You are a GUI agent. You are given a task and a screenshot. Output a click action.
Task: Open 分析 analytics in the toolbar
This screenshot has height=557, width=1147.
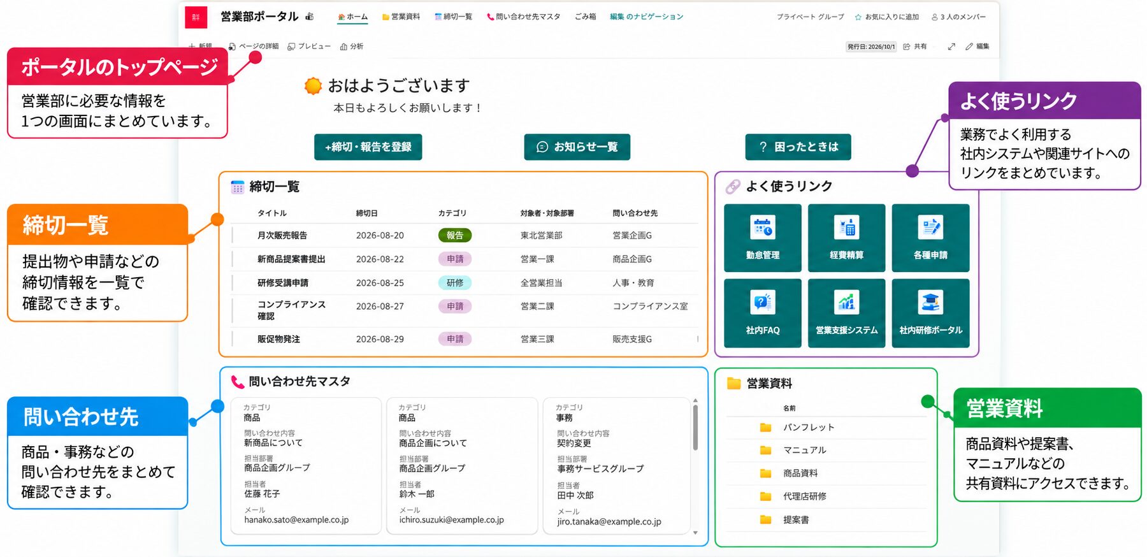352,47
